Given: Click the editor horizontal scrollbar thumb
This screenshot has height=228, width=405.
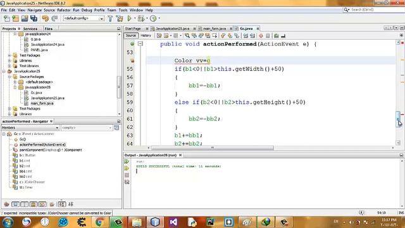Looking at the screenshot, I should [213, 148].
